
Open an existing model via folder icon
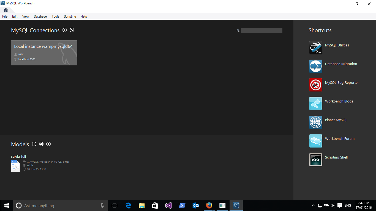[x=41, y=144]
